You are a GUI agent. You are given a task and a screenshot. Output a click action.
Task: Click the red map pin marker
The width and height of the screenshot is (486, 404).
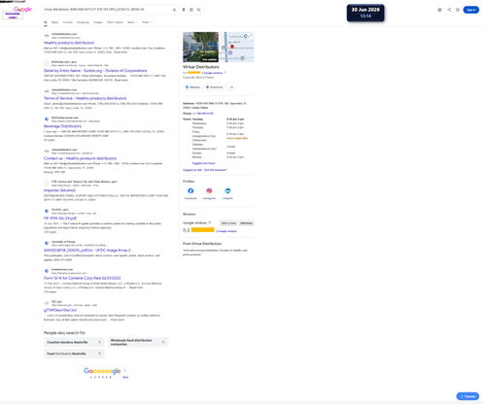coord(232,48)
